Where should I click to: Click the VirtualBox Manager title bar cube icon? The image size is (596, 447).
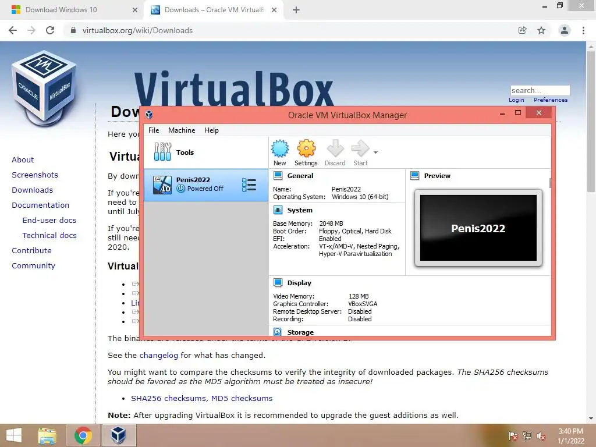[150, 115]
